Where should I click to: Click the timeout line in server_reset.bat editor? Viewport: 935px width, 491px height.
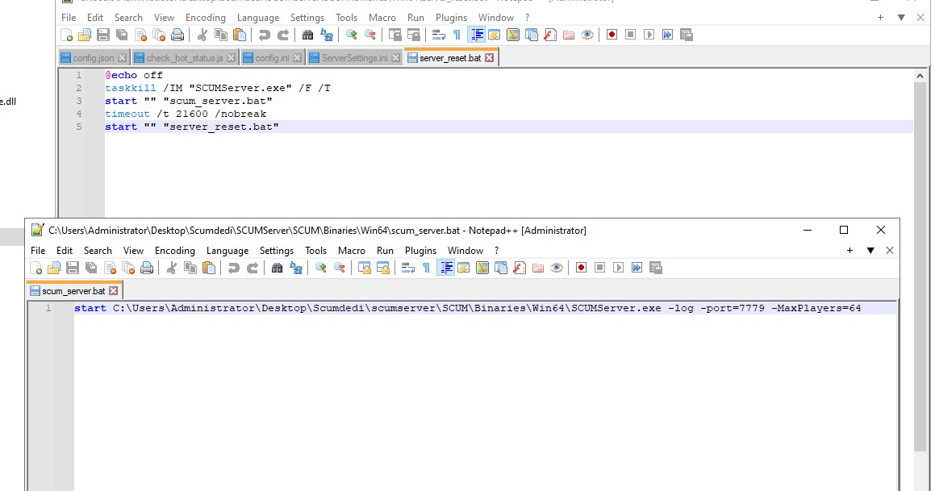186,114
